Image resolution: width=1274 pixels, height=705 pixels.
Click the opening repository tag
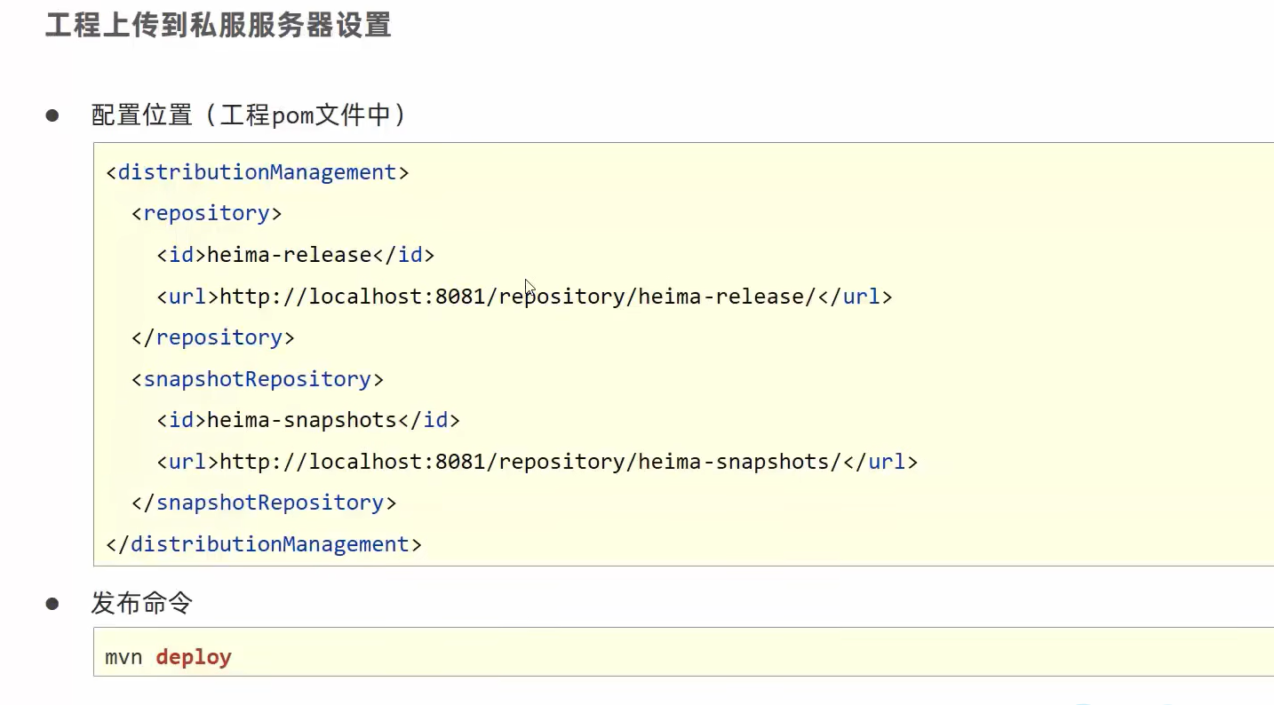[206, 213]
